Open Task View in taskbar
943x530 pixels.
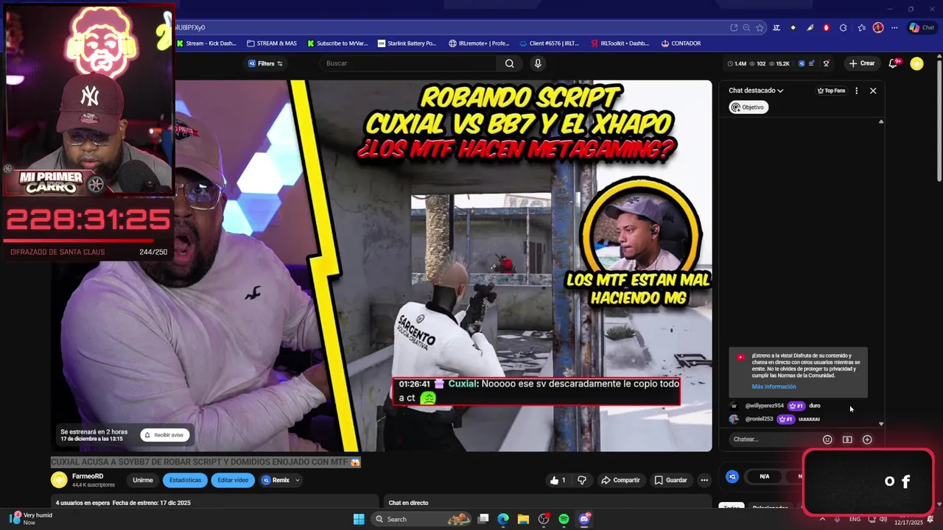coord(483,519)
